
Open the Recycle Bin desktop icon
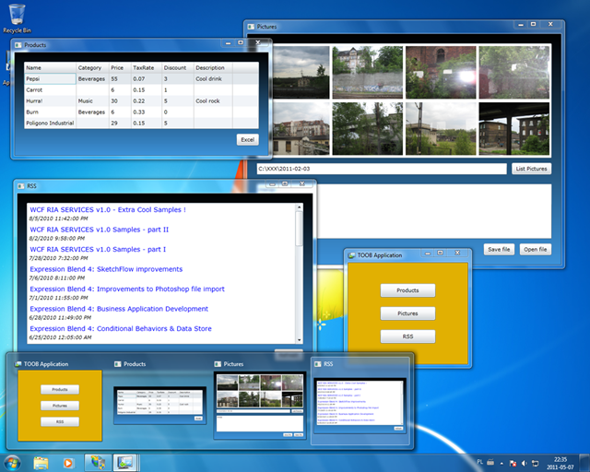click(17, 18)
